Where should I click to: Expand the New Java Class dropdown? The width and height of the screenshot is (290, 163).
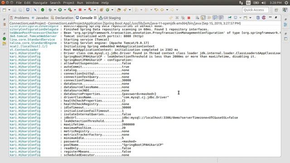point(112,10)
